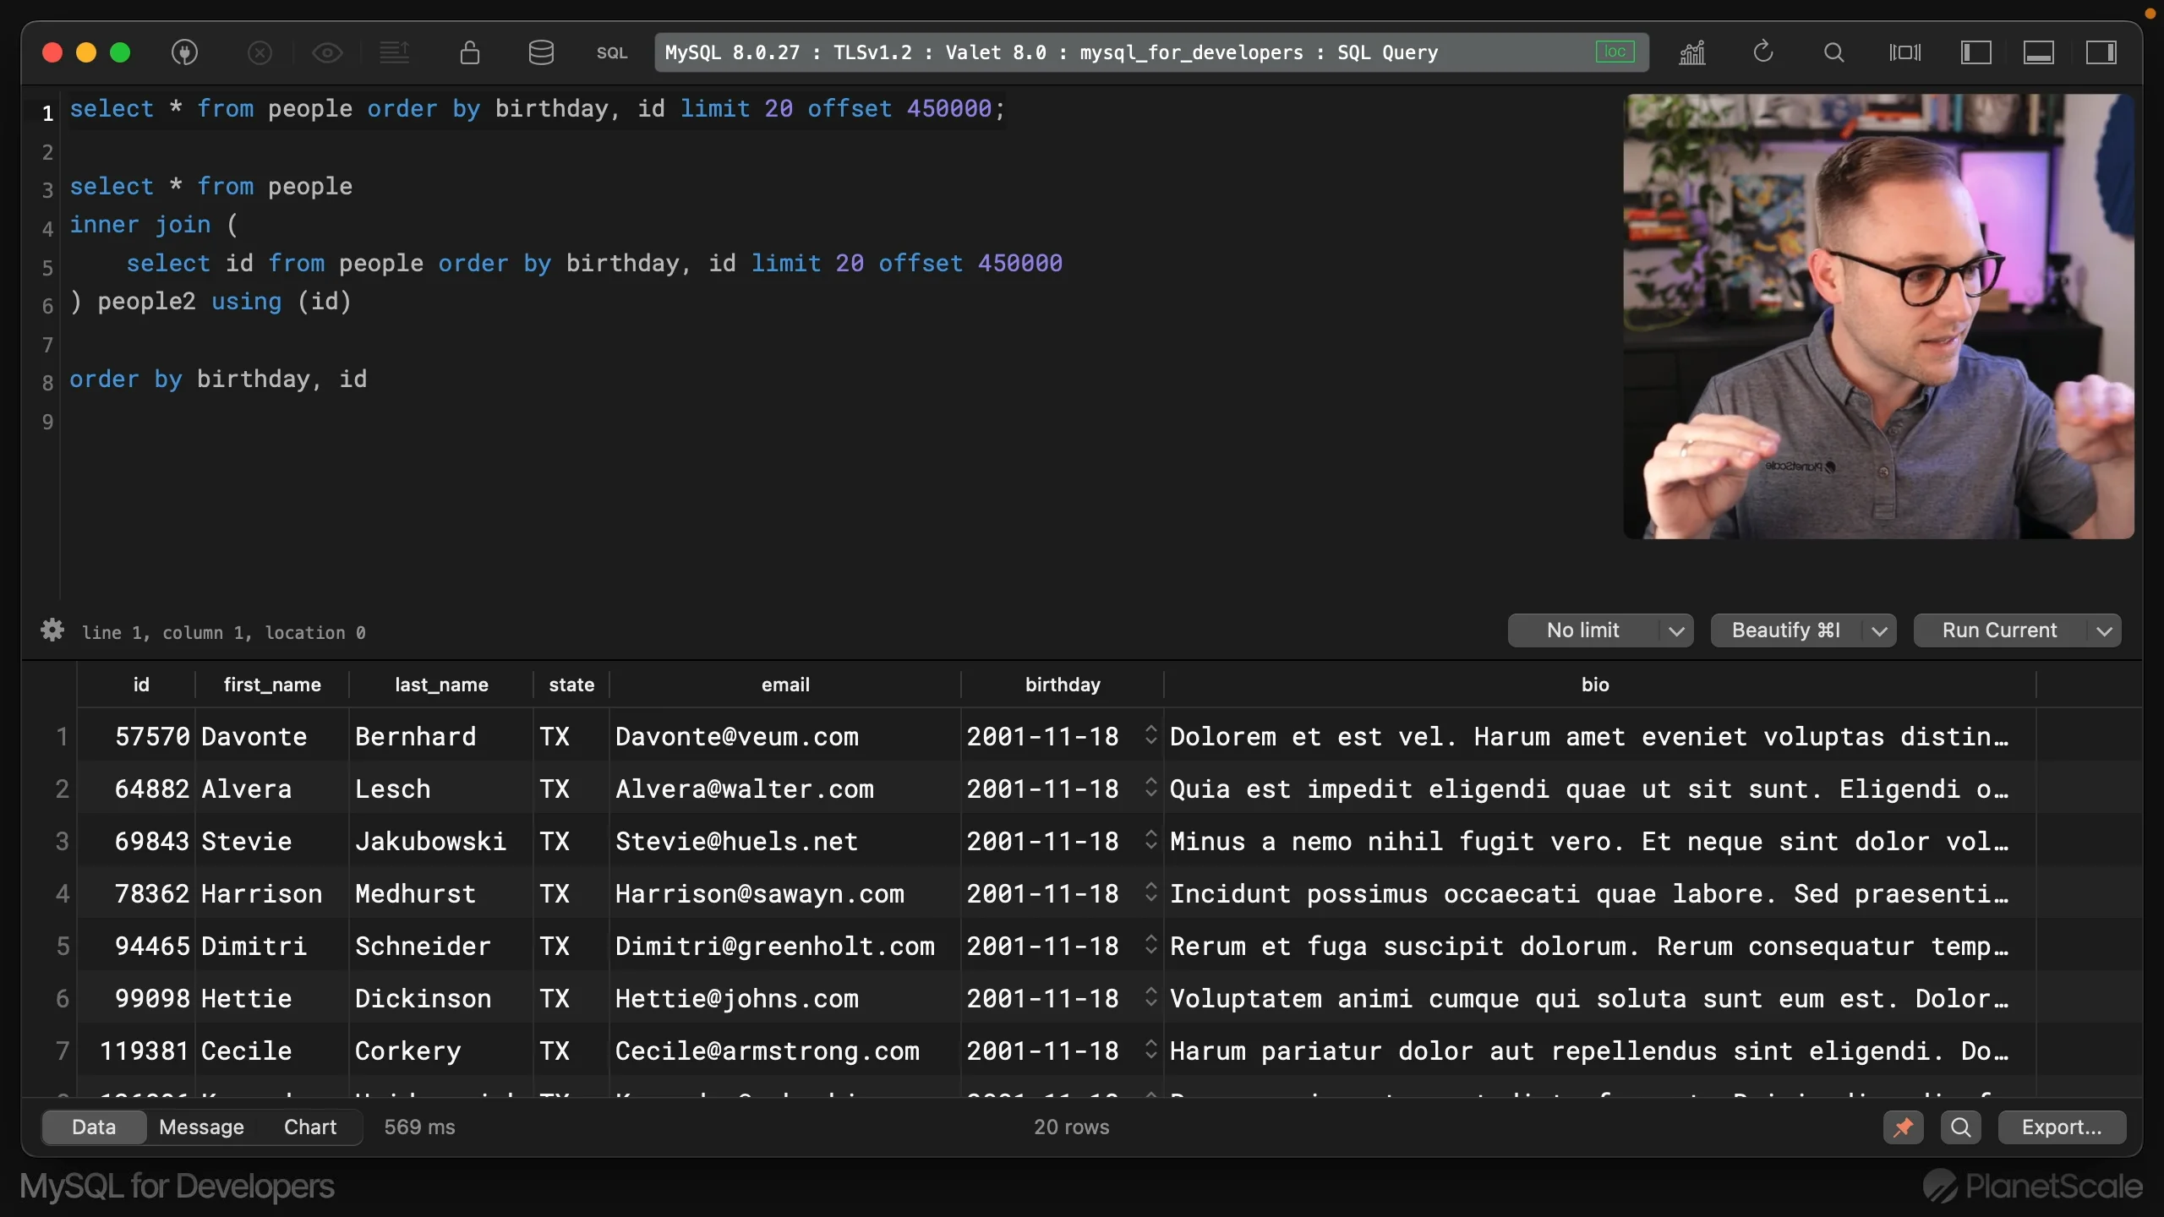Open the search magnifier in top toolbar
The width and height of the screenshot is (2164, 1217).
point(1833,52)
